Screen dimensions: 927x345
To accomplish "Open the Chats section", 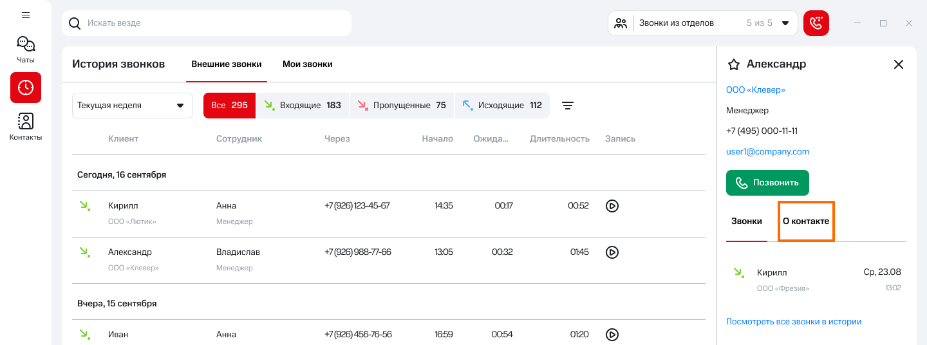I will [26, 49].
